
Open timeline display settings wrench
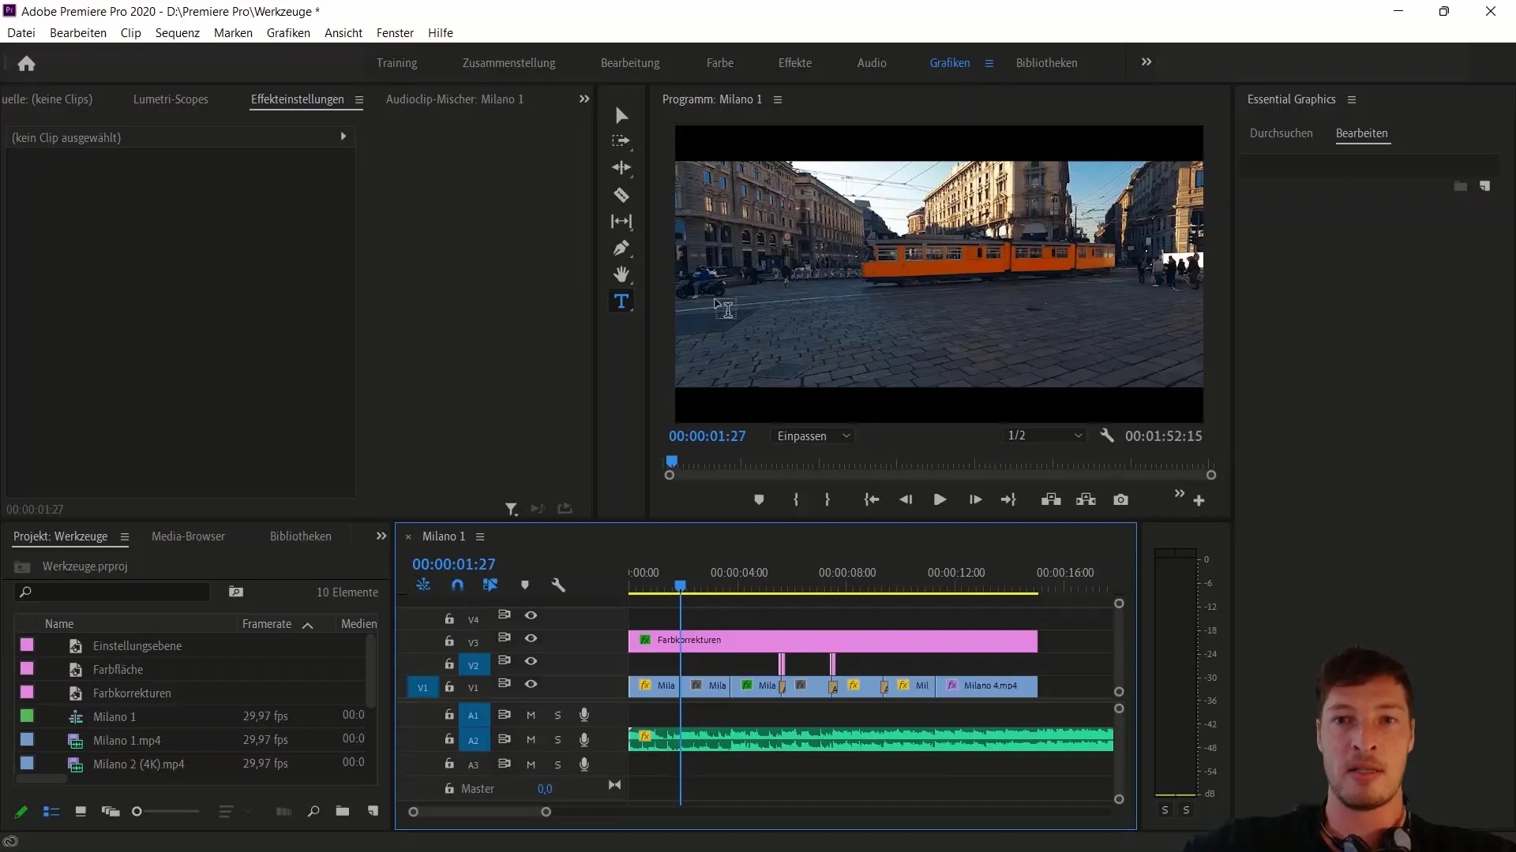(558, 585)
